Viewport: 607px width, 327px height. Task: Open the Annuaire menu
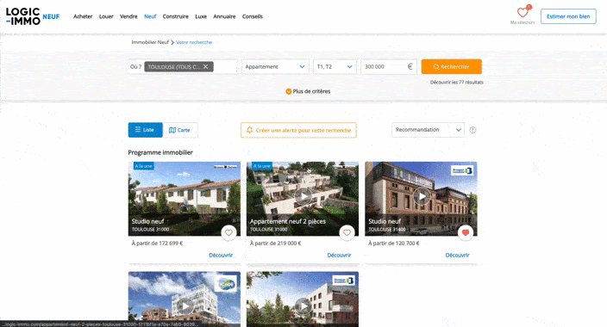tap(224, 16)
